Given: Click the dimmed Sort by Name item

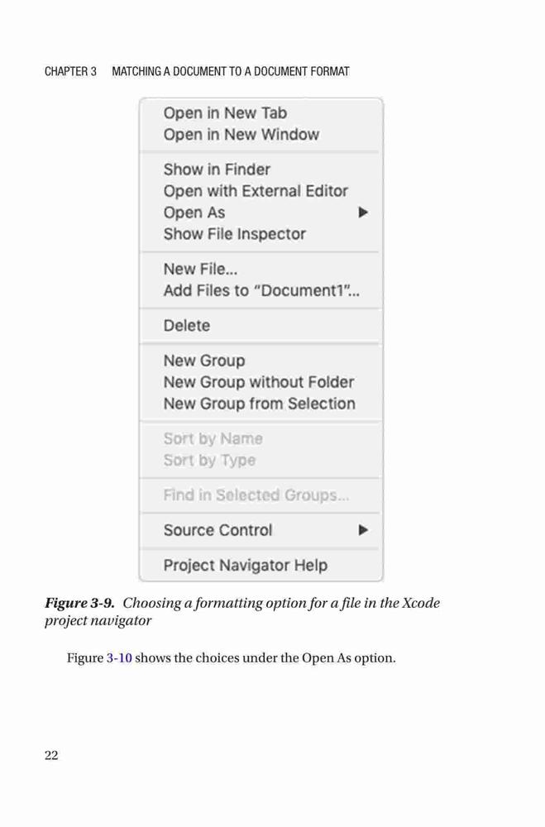Looking at the screenshot, I should [261, 439].
